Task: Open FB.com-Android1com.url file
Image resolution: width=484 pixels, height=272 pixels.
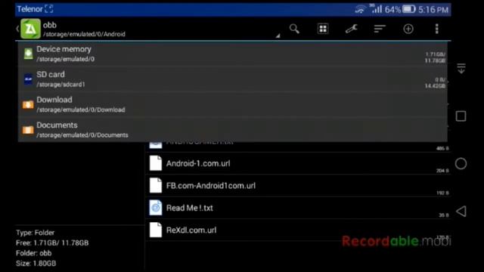Action: coord(298,186)
